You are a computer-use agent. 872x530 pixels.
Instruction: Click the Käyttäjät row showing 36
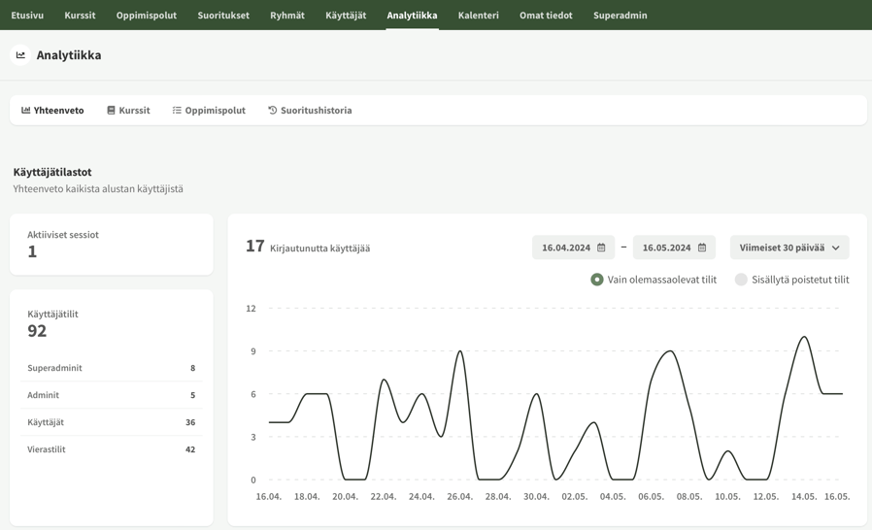coord(112,422)
